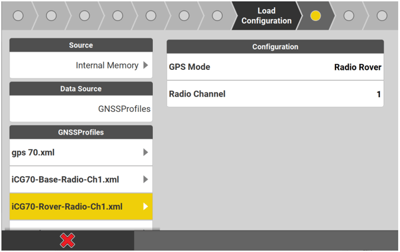This screenshot has height=252, width=400.
Task: Expand arrow beside gps 70.xml
Action: 145,152
